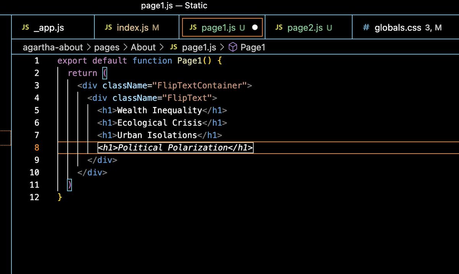The width and height of the screenshot is (459, 274).
Task: Click the CSS hash icon on globals.css tab
Action: click(x=366, y=28)
